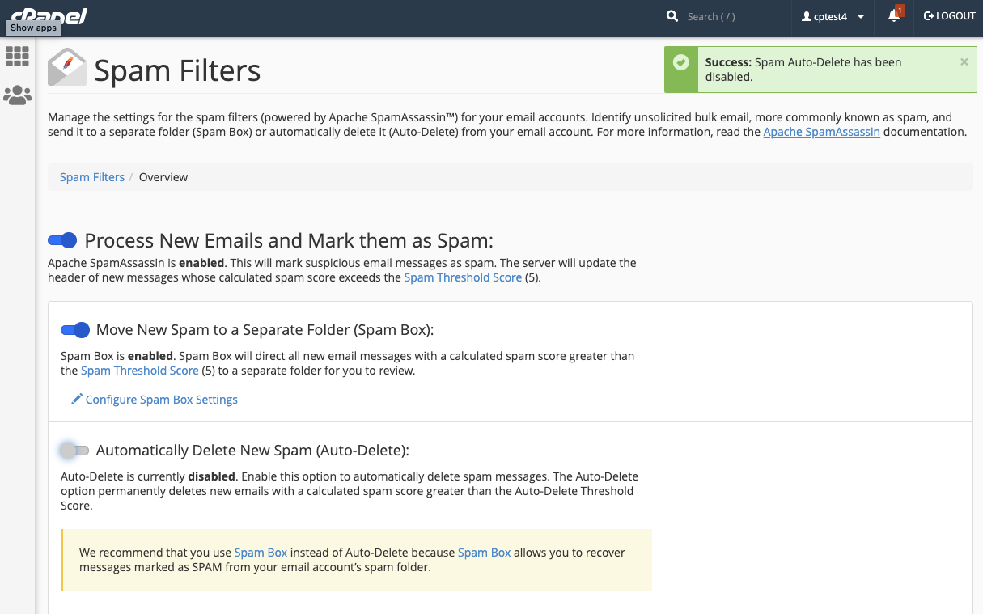Click the Spam Filters breadcrumb link
Image resolution: width=983 pixels, height=614 pixels.
coord(92,177)
